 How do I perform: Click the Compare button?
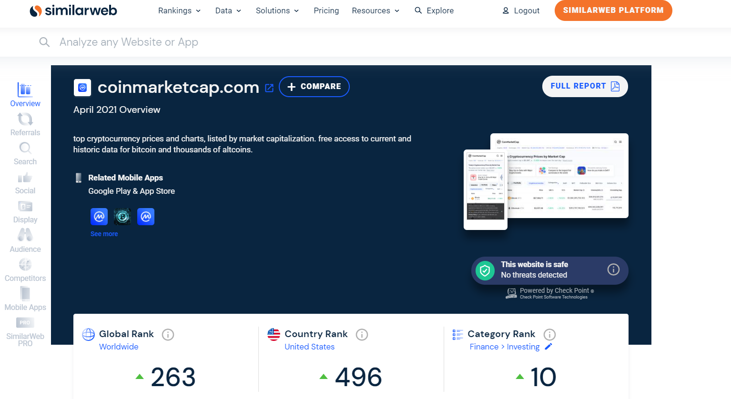(314, 87)
